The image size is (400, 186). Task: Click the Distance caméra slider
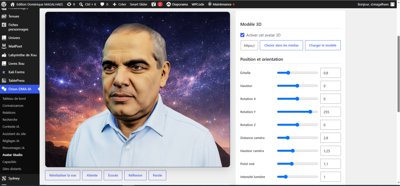click(297, 138)
